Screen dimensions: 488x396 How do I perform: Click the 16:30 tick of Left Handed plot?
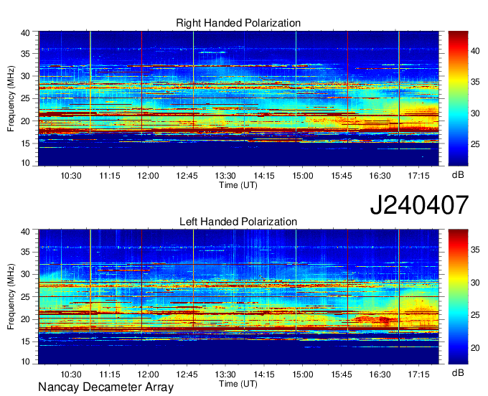tap(380, 374)
